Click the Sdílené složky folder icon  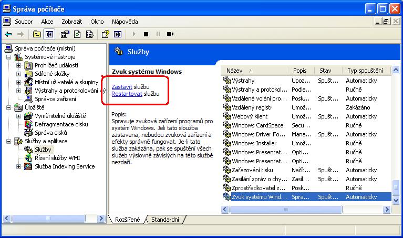pyautogui.click(x=28, y=74)
